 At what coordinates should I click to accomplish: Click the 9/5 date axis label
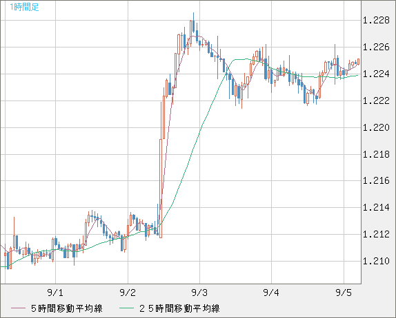pos(344,293)
